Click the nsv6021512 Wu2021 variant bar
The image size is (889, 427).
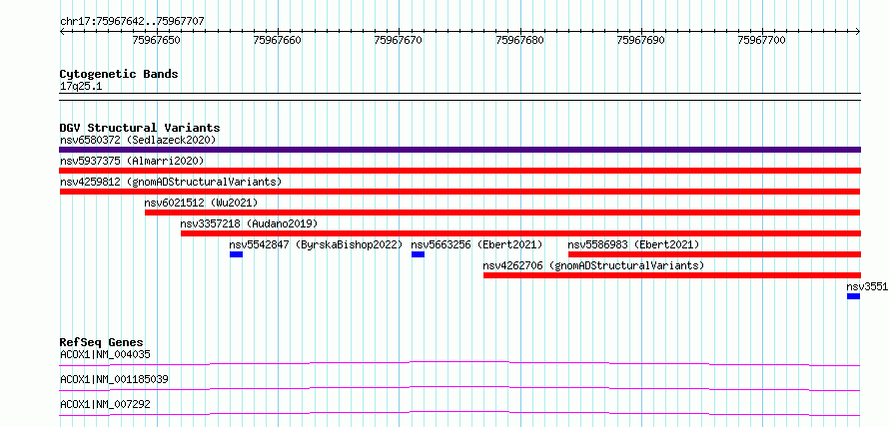pos(502,213)
